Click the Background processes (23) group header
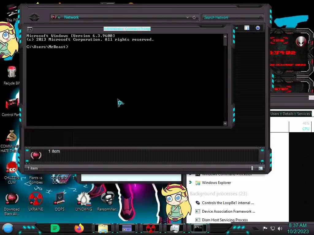 218,194
